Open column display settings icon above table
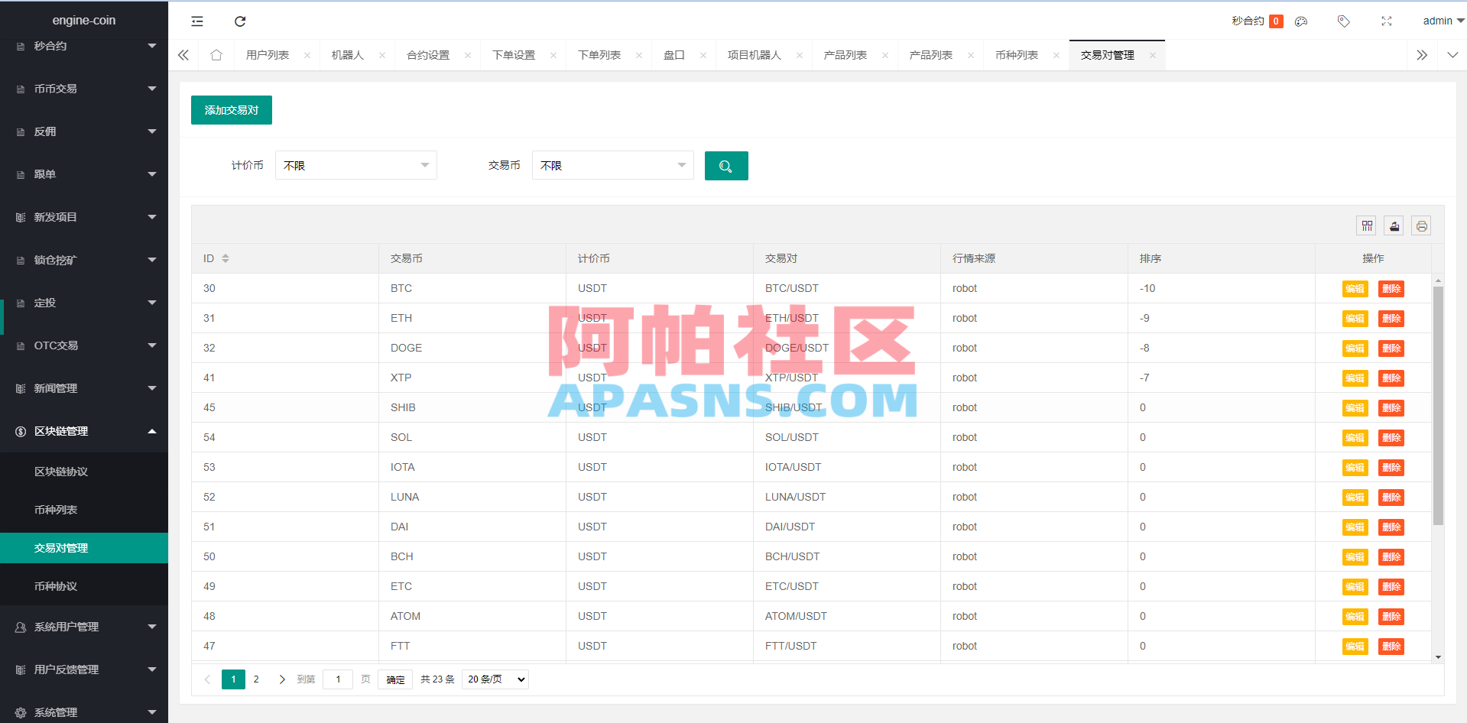Image resolution: width=1467 pixels, height=723 pixels. [1366, 225]
